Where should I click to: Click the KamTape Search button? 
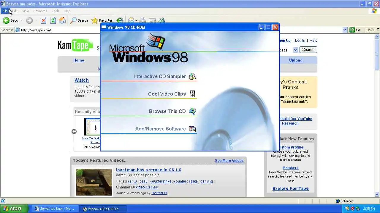click(308, 50)
